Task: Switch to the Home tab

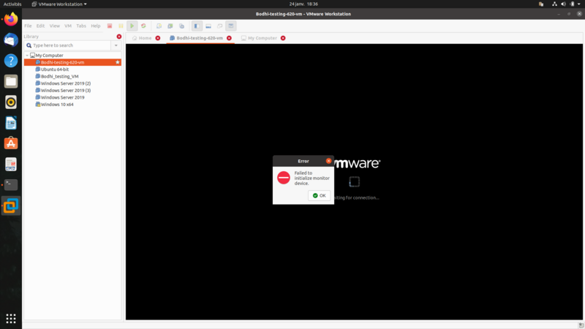Action: 142,38
